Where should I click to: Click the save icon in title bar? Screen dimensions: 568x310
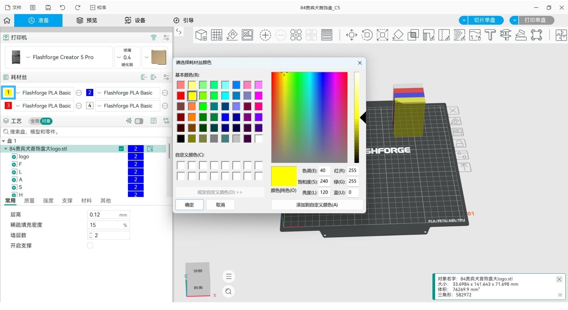click(48, 8)
